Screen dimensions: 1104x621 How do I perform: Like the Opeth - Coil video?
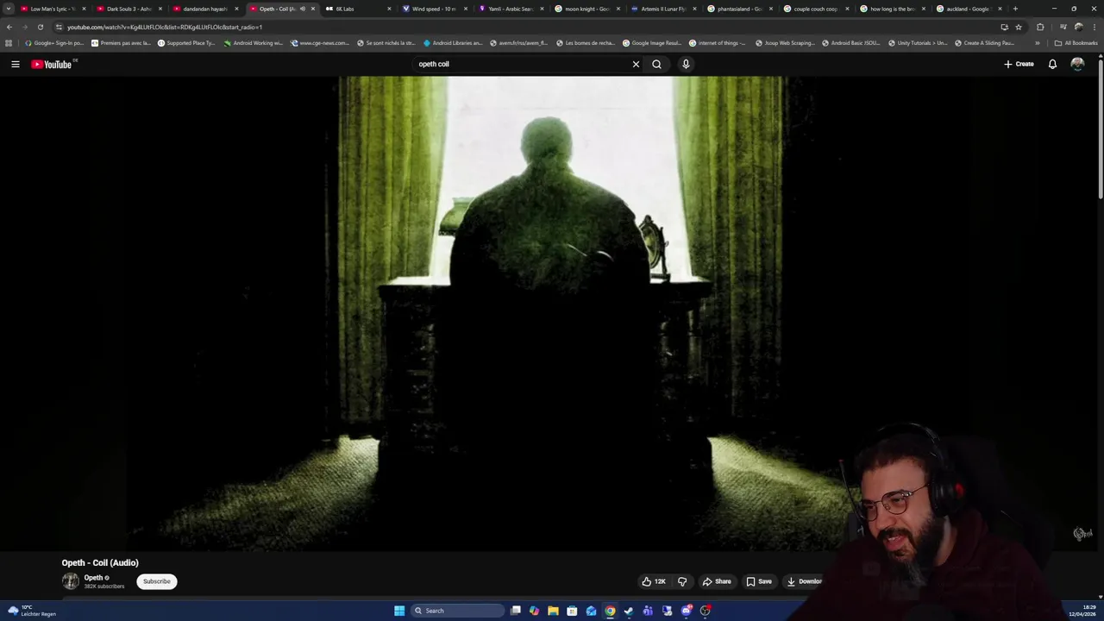[x=654, y=581]
